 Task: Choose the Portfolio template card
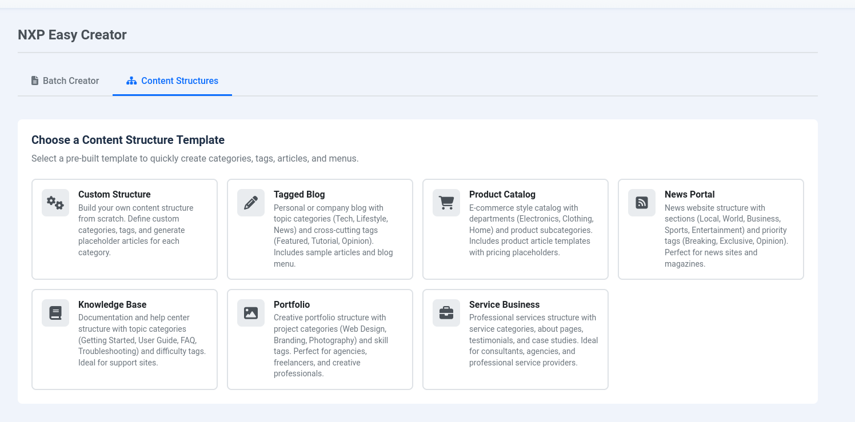[x=319, y=339]
